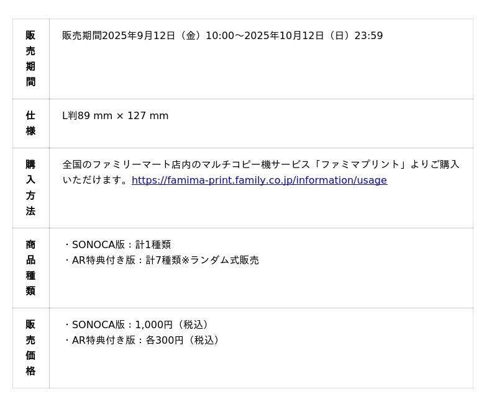
Task: Click the 仕様 row header cell
Action: [x=30, y=123]
